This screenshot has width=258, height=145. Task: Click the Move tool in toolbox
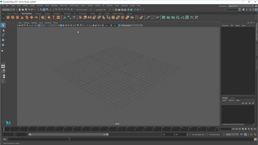click(x=3, y=40)
